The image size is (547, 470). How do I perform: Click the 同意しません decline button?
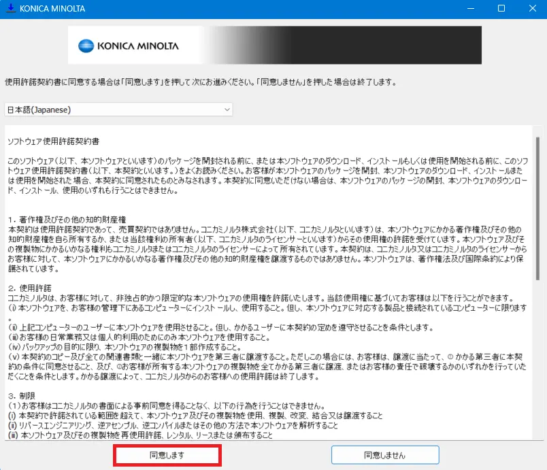384,455
